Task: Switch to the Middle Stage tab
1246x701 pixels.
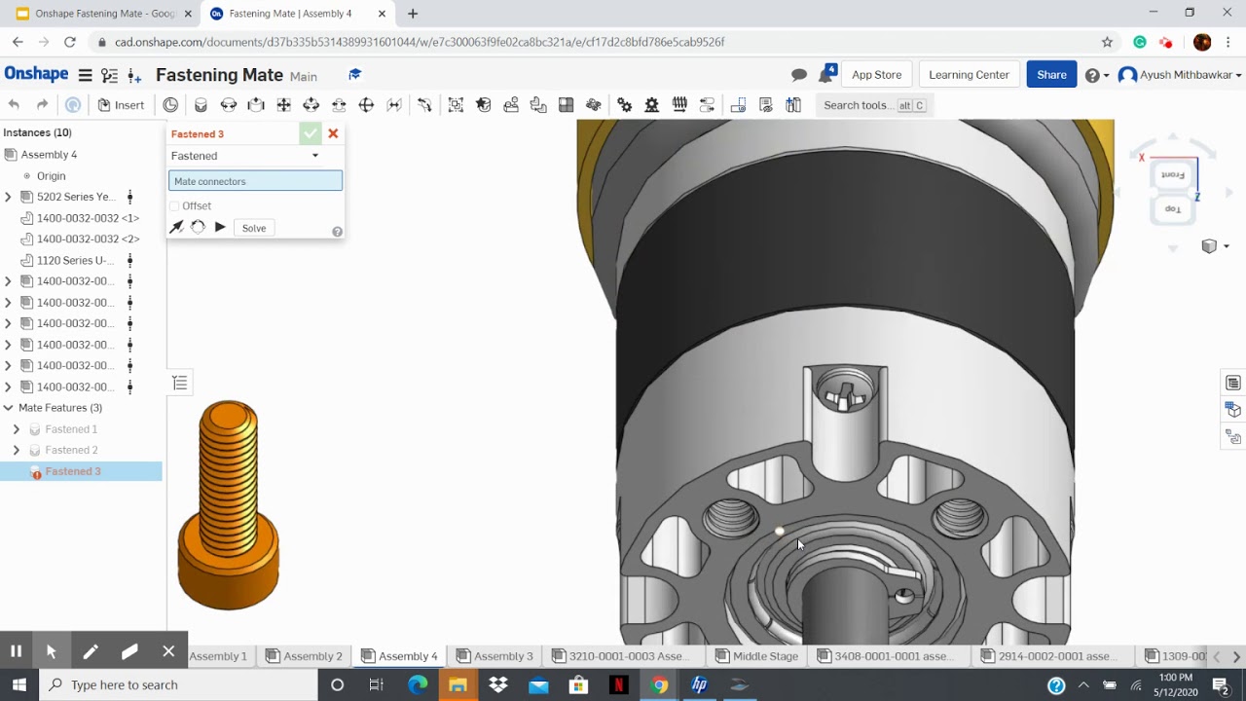Action: [x=756, y=656]
